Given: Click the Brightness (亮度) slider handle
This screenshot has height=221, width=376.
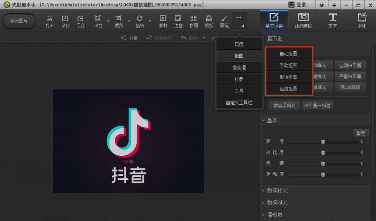Looking at the screenshot, I should (x=323, y=142).
